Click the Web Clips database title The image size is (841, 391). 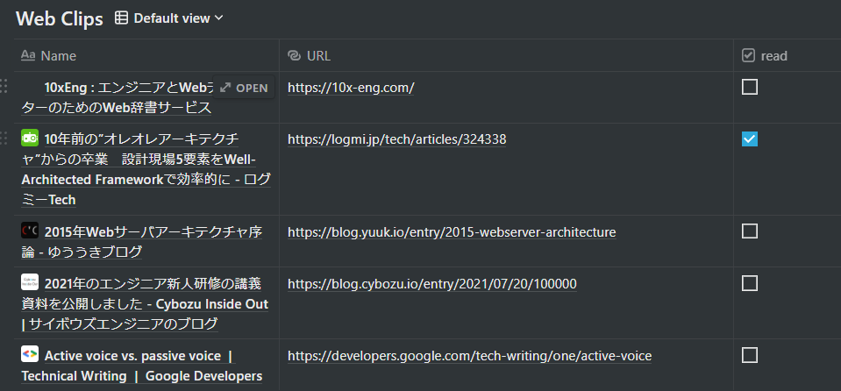60,18
